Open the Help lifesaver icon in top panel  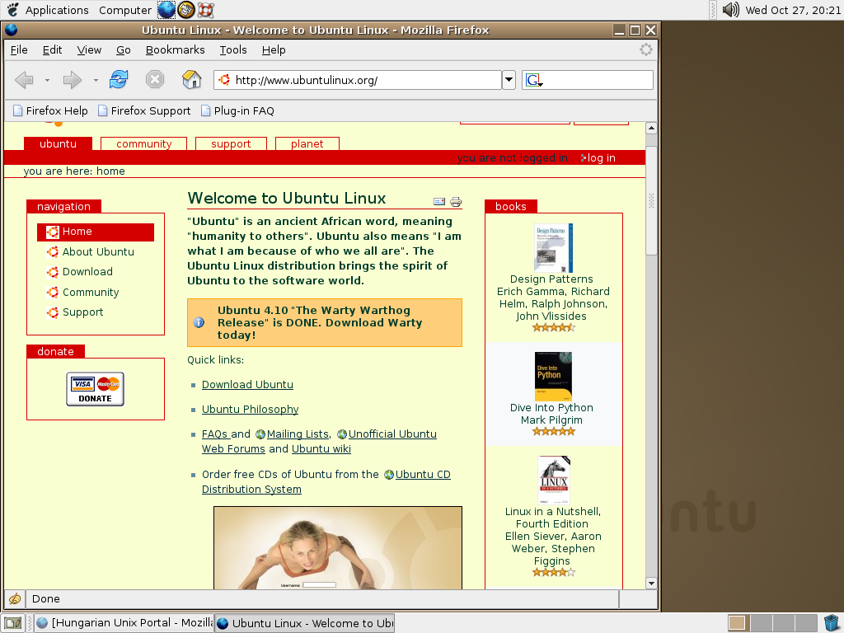(x=205, y=10)
